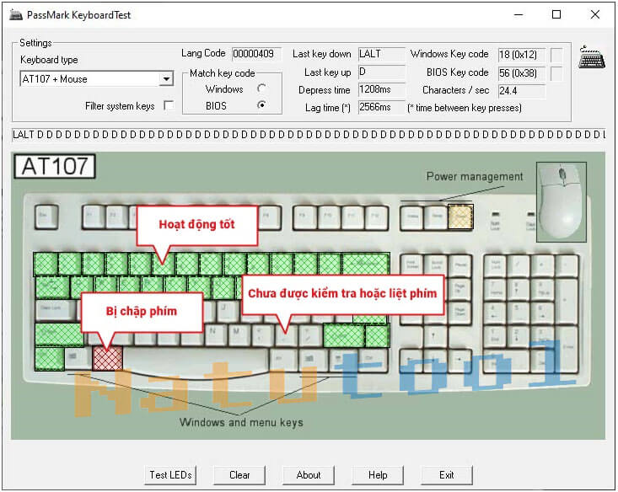Image resolution: width=618 pixels, height=492 pixels.
Task: Click the PassMark KeyboardTest title bar icon
Action: (x=16, y=15)
